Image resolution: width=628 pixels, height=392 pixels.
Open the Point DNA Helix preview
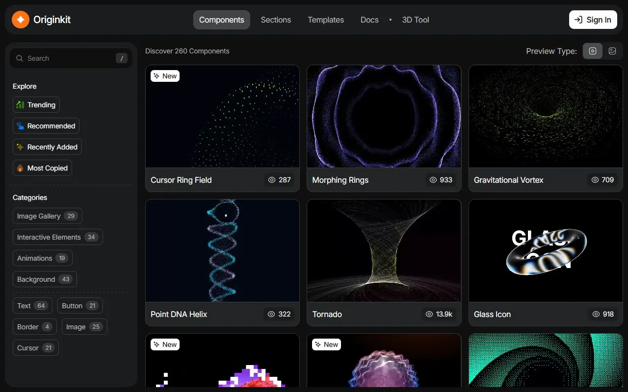(x=223, y=250)
